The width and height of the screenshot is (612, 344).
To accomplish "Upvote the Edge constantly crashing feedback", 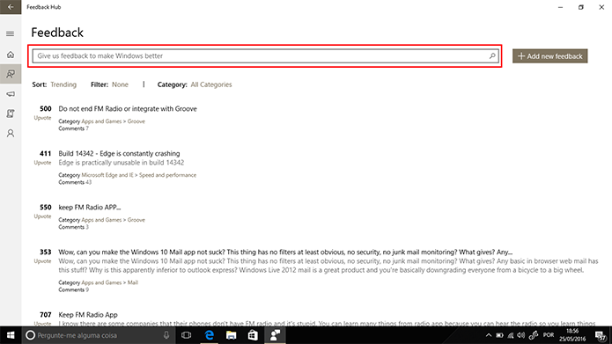I will [x=42, y=163].
